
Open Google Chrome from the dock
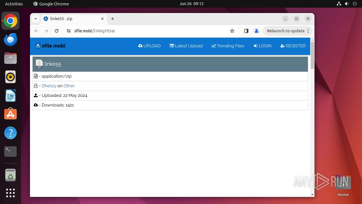point(10,21)
